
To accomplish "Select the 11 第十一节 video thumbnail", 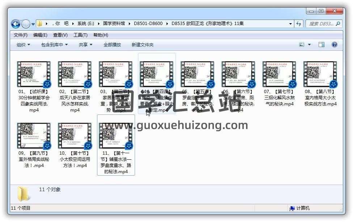I will 116,136.
